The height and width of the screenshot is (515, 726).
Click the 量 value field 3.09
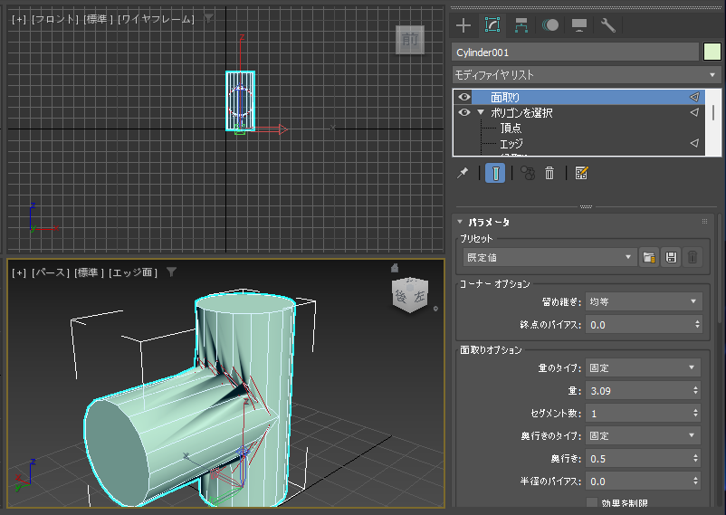coord(638,390)
